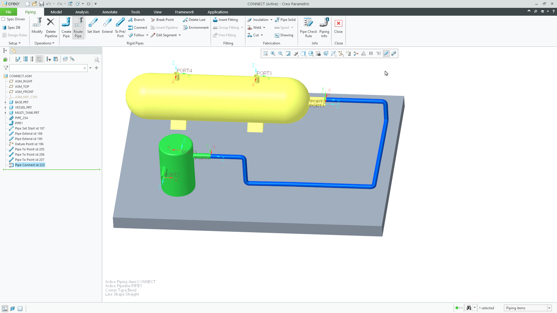Start the Create Pipe command

tap(66, 28)
